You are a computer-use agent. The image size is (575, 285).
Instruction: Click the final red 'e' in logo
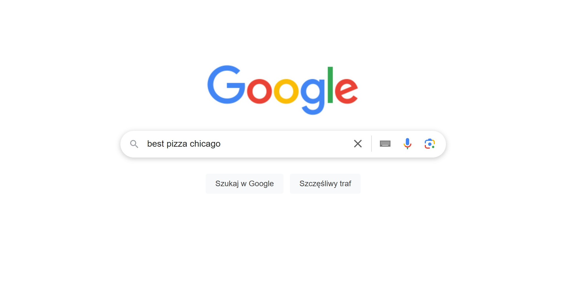pyautogui.click(x=346, y=91)
